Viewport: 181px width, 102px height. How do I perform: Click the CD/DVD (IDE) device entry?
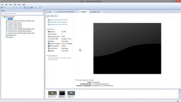pos(54,39)
